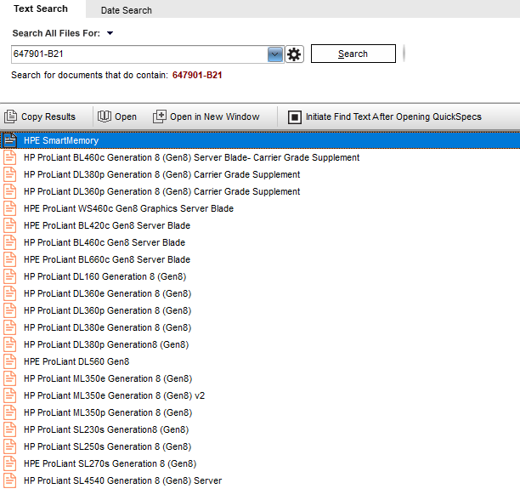
Task: Click the gear search options icon
Action: click(295, 54)
